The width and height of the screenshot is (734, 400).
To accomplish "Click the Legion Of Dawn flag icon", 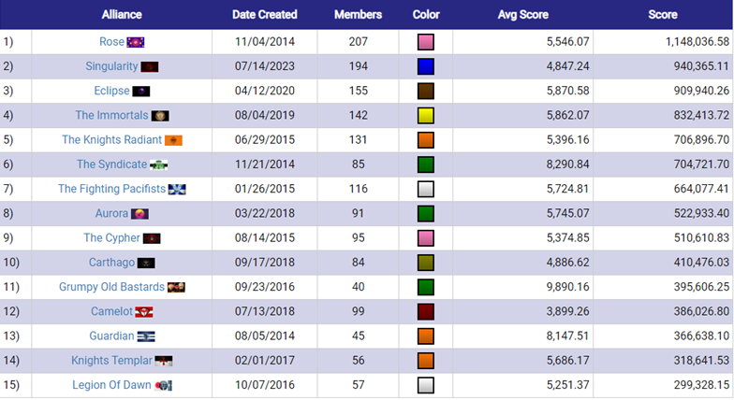I will pyautogui.click(x=163, y=385).
